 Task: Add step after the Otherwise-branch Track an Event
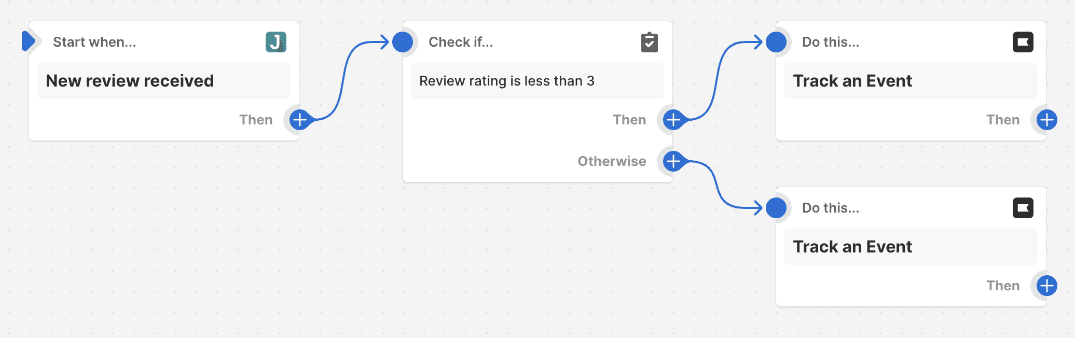[x=1047, y=286]
